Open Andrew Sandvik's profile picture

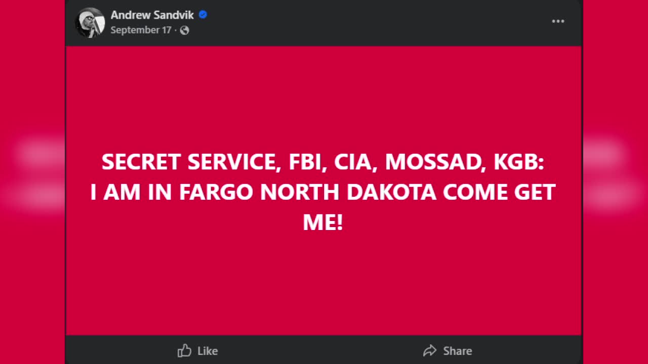pos(90,22)
